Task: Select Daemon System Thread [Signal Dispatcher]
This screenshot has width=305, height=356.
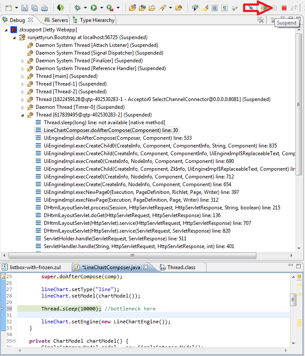Action: pos(99,53)
